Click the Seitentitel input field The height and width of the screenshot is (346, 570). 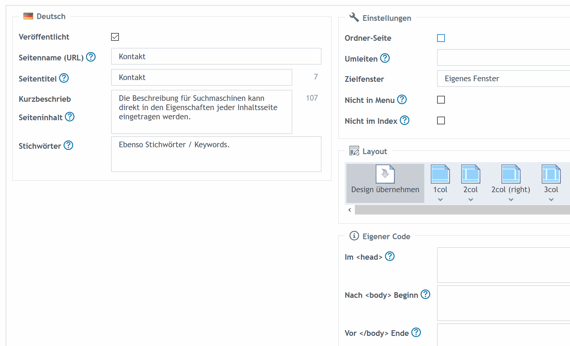pos(202,77)
